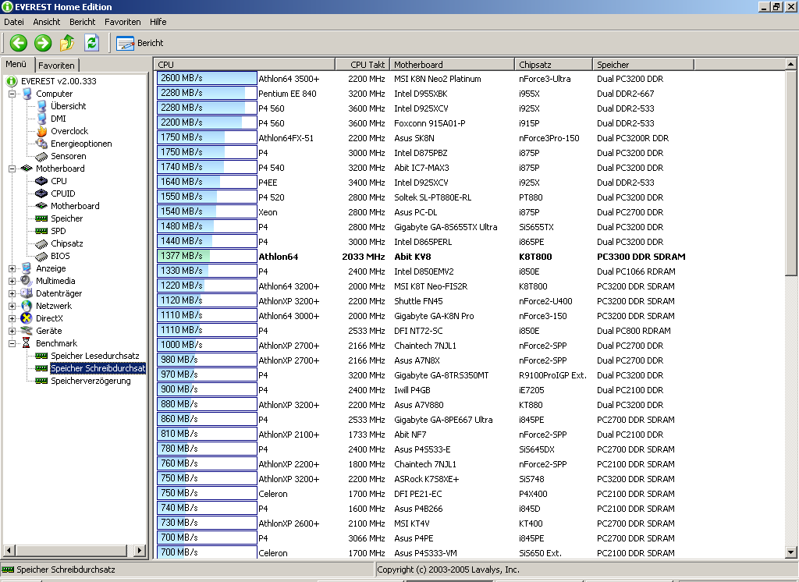Expand the Netzwerk tree node
The image size is (799, 582).
[12, 306]
